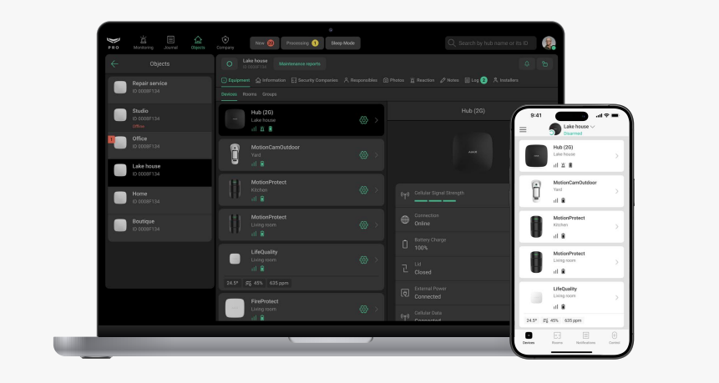Go to Company section in top navigation
The image size is (719, 383).
pos(225,42)
